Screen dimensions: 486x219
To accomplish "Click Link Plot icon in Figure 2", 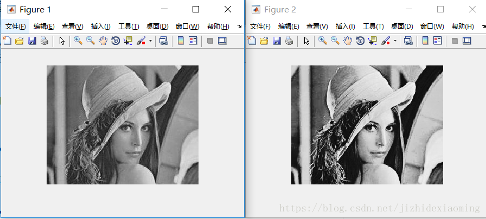I will coord(408,41).
